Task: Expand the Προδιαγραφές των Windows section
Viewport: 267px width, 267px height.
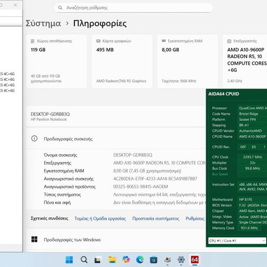Action: pos(116,240)
